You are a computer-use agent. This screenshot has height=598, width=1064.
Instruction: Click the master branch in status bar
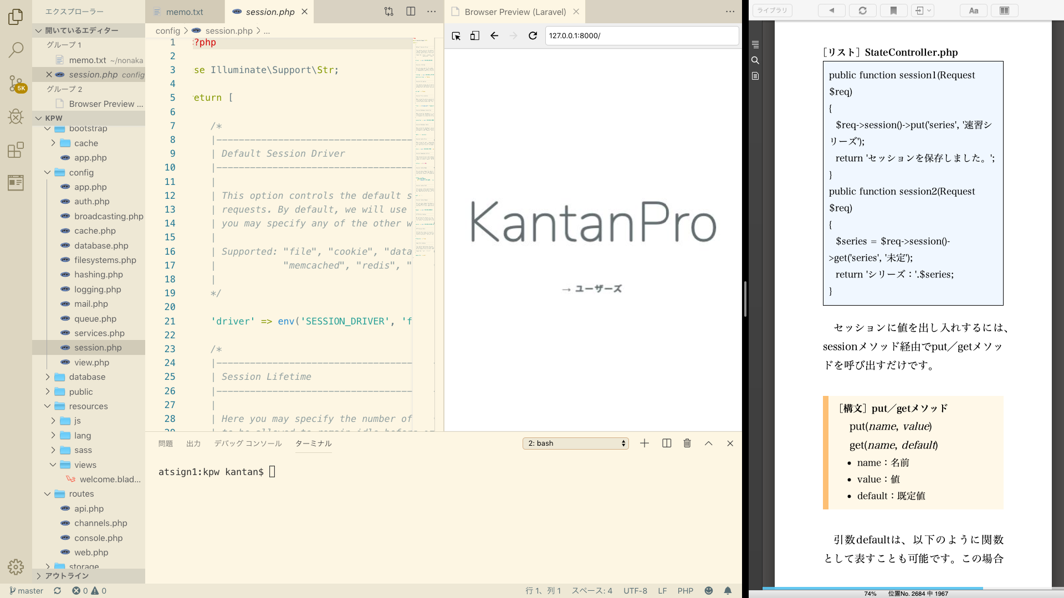coord(27,591)
